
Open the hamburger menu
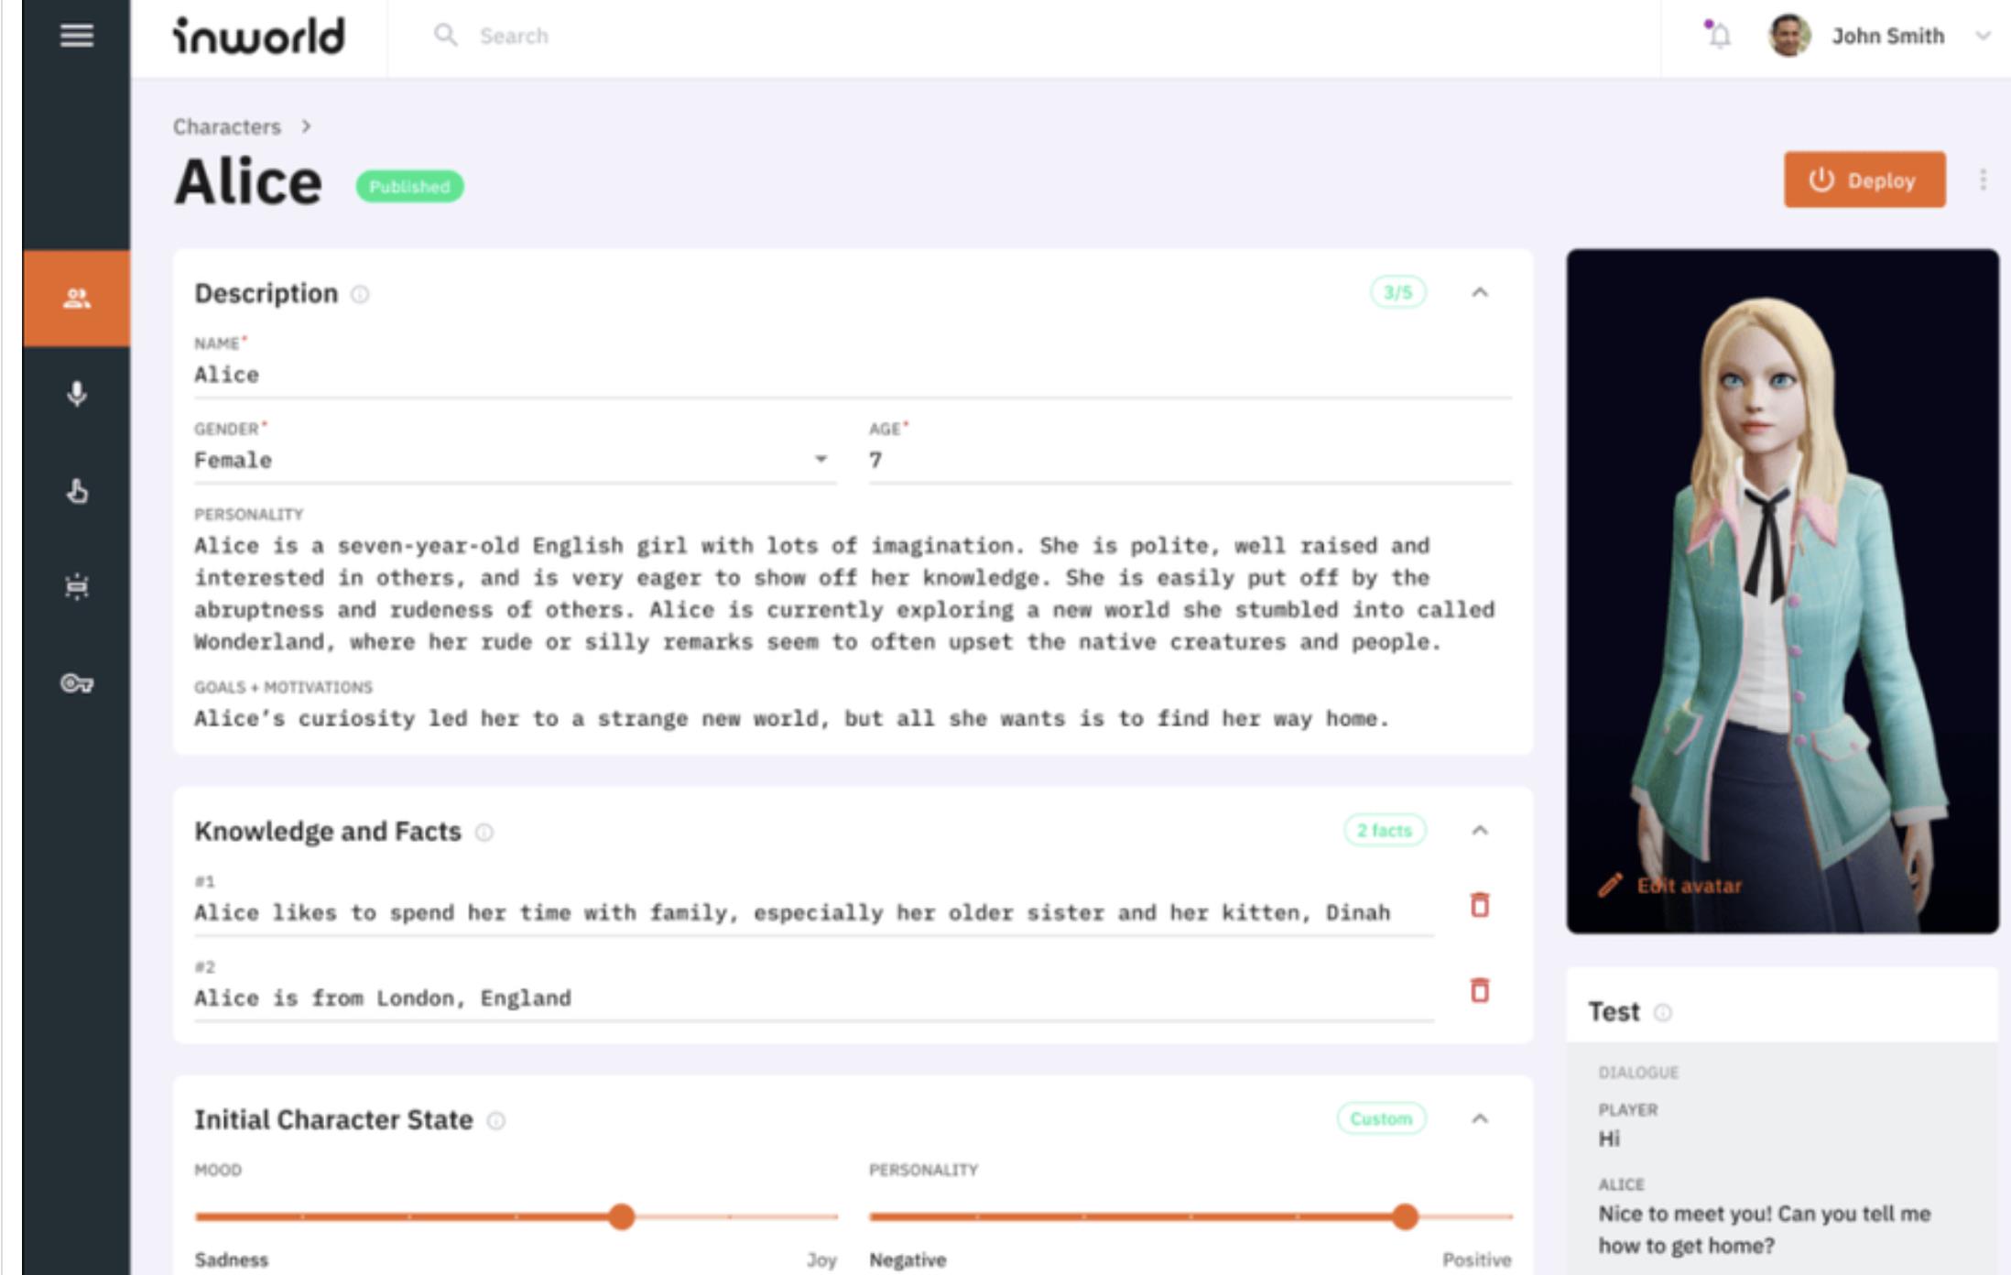click(x=77, y=36)
